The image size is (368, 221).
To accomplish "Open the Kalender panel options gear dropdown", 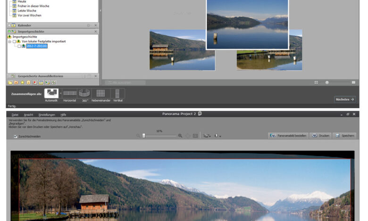I will [89, 25].
